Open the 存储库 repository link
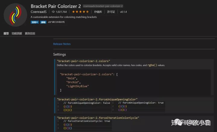The width and height of the screenshot is (217, 132). click(x=98, y=12)
